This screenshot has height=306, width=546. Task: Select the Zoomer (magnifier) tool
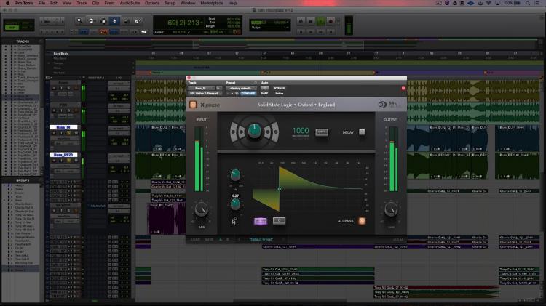click(80, 21)
